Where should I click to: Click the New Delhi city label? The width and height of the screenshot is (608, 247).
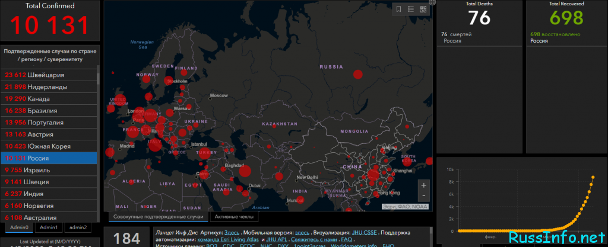(307, 178)
